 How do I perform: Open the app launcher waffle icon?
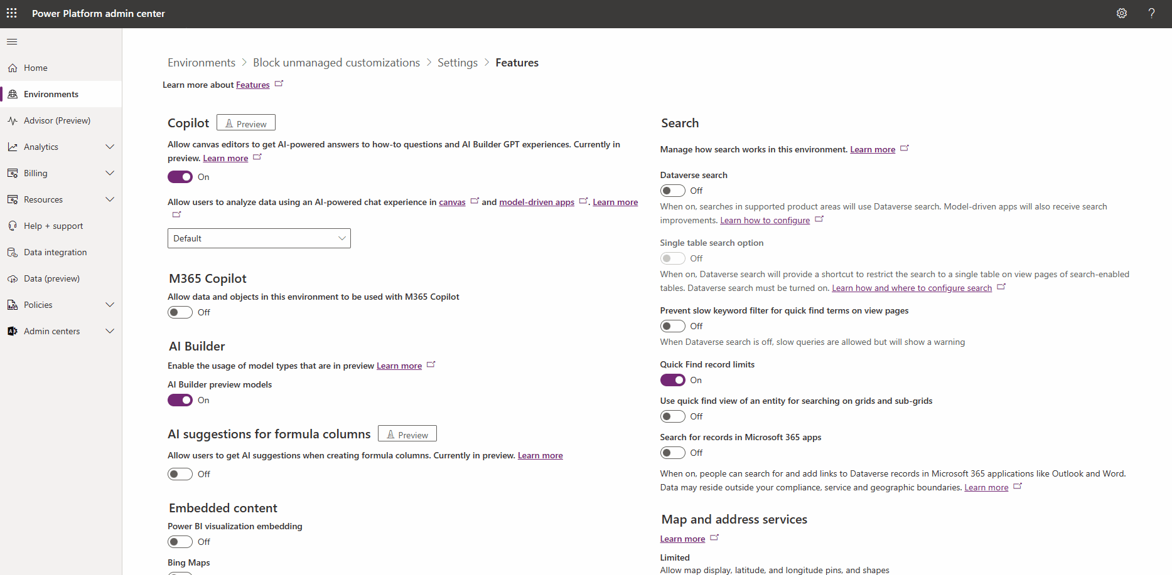coord(12,13)
